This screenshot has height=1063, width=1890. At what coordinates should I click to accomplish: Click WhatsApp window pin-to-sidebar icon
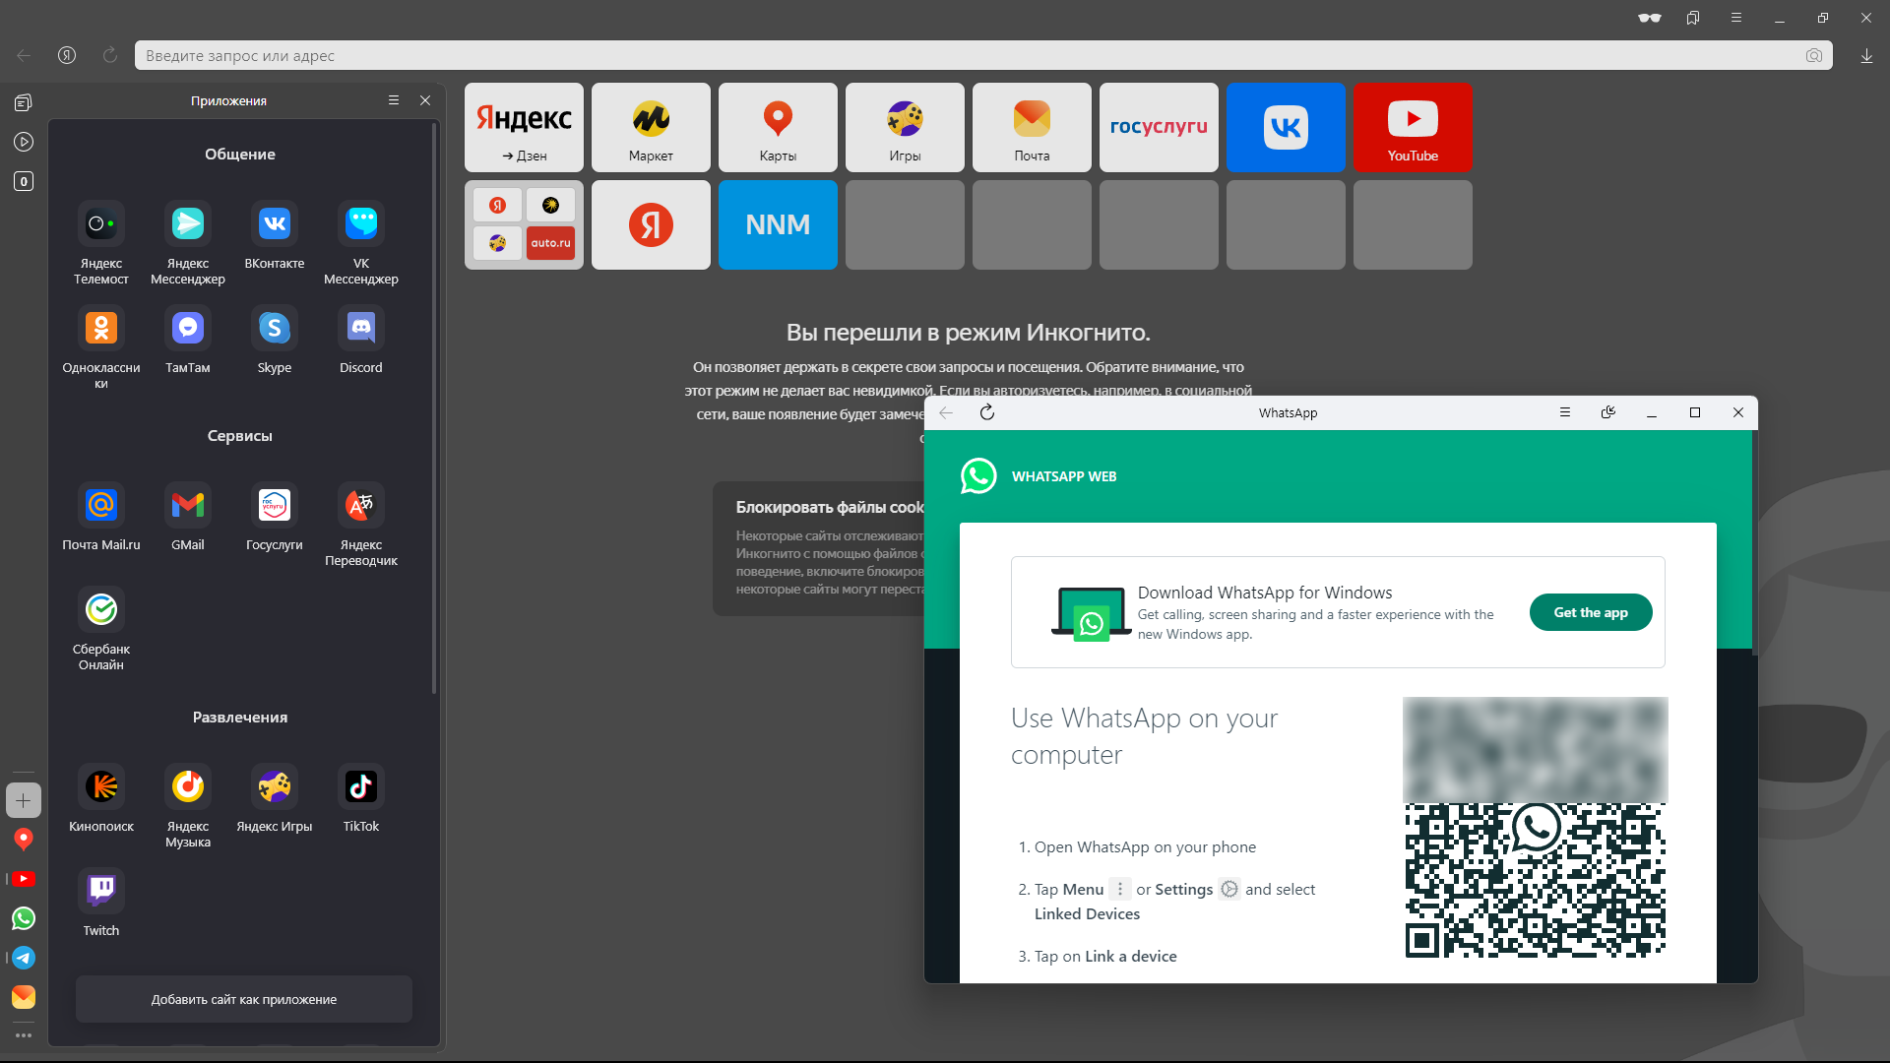tap(1608, 412)
